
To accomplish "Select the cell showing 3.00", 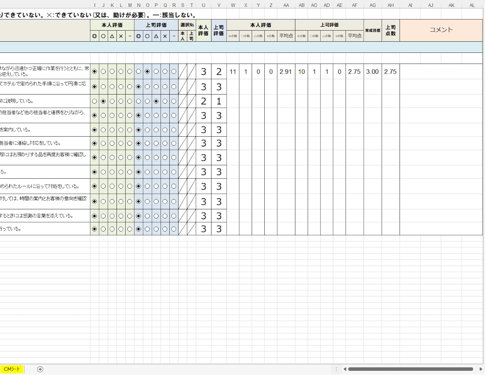I will [x=372, y=72].
